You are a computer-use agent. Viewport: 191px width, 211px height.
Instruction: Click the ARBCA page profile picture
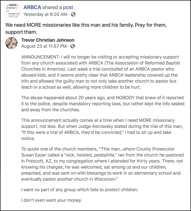(x=11, y=10)
